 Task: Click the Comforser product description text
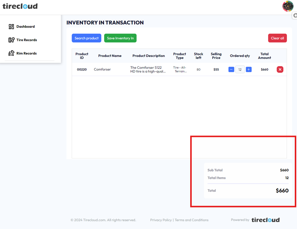pyautogui.click(x=148, y=69)
